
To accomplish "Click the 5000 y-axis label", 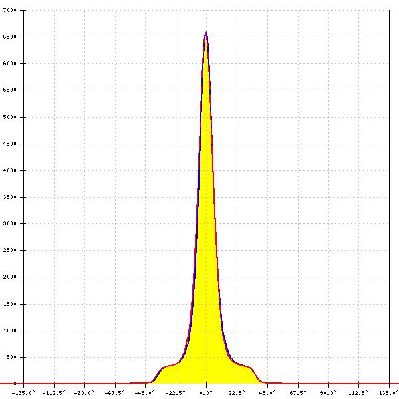I will [10, 117].
